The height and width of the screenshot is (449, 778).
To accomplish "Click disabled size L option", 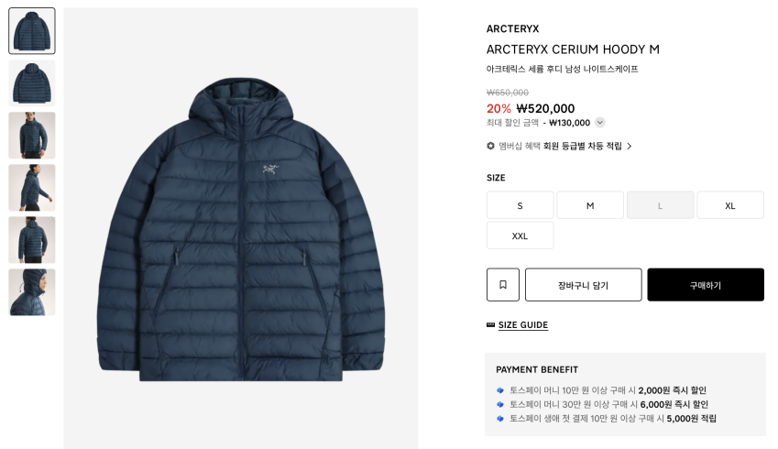I will pyautogui.click(x=660, y=205).
